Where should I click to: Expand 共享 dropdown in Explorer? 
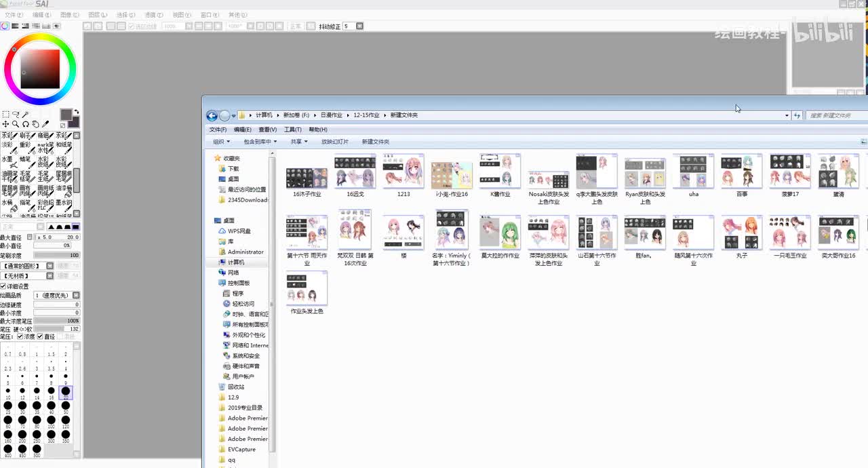click(x=299, y=142)
